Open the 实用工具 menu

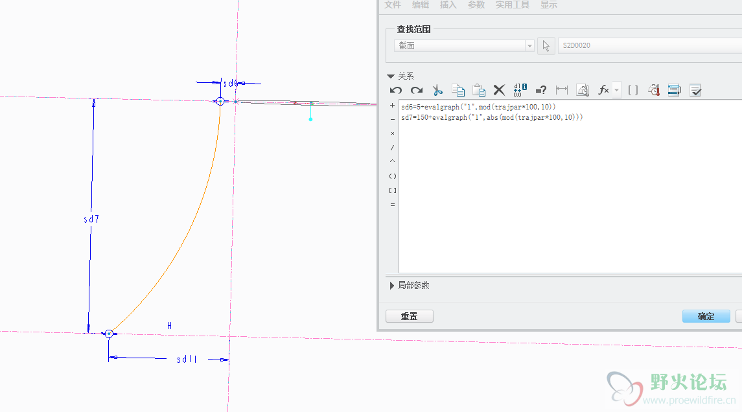[x=513, y=5]
